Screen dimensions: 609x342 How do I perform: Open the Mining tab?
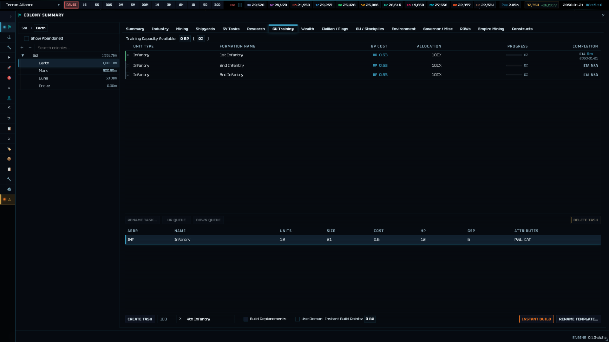pos(182,29)
